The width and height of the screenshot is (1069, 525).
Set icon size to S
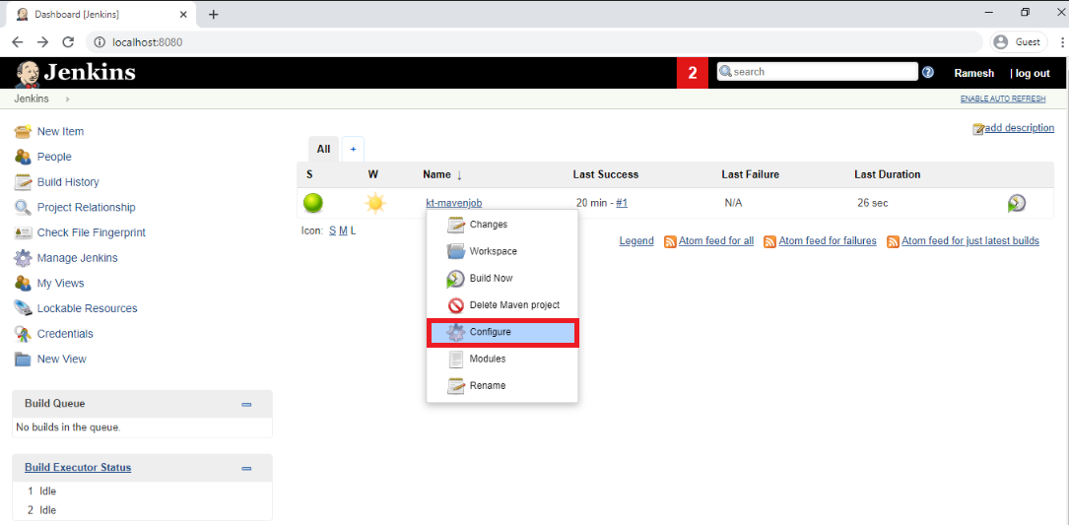[333, 230]
